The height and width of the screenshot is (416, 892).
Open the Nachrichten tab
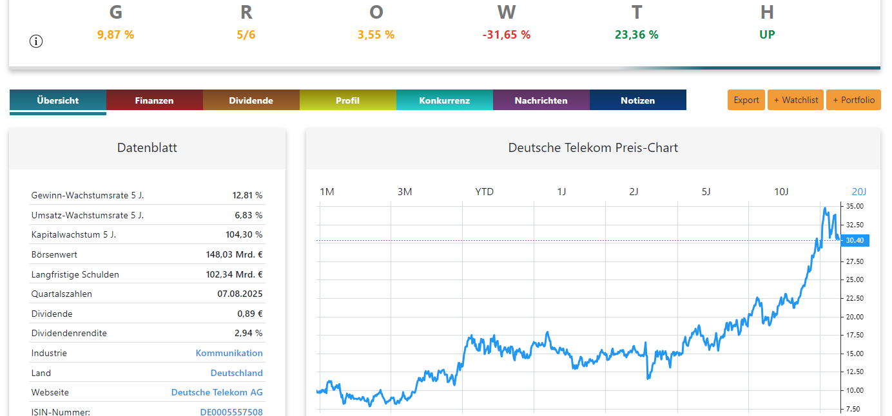[x=541, y=100]
